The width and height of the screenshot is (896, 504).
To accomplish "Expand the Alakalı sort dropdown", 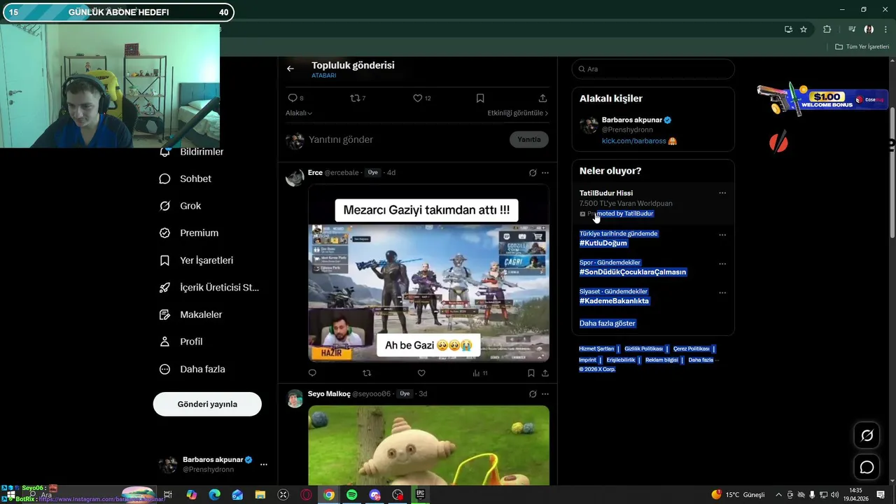I will tap(299, 113).
